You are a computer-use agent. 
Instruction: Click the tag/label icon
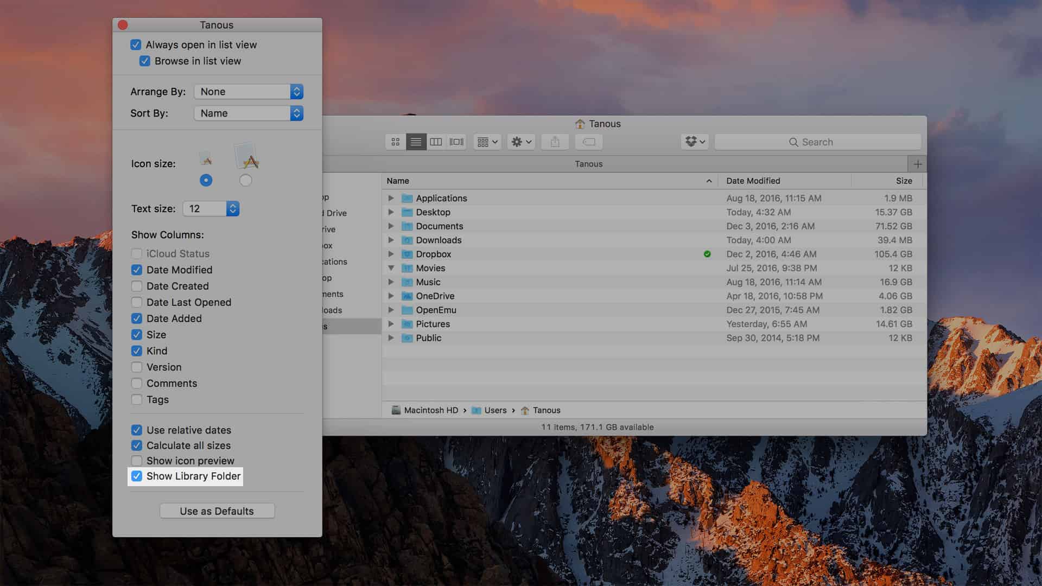[x=589, y=141]
